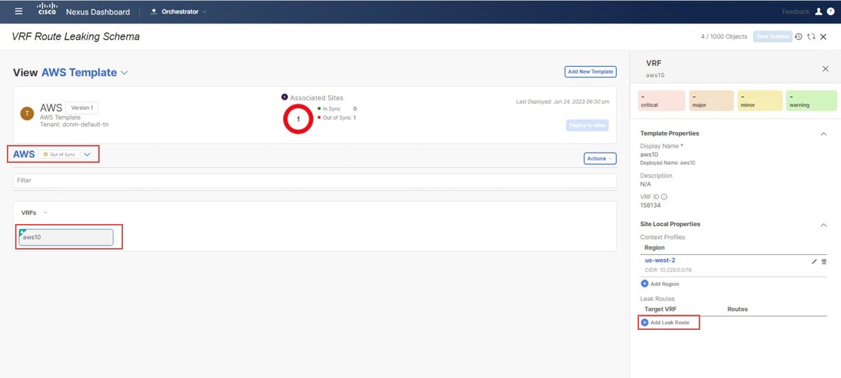Screen dimensions: 841x378
Task: Click the 'Out of Sync 1' legend entry
Action: (x=337, y=118)
